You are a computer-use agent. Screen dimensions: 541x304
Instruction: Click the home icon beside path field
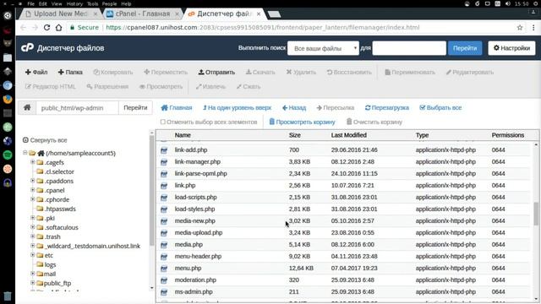(27, 107)
